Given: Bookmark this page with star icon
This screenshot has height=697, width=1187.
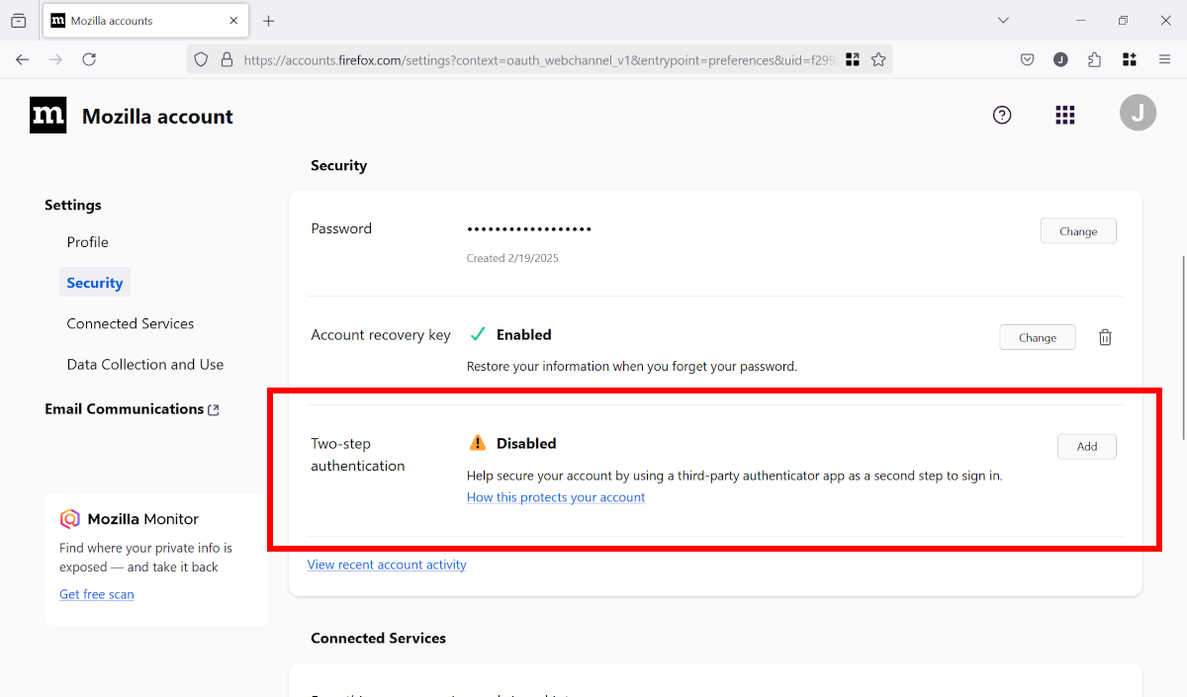Looking at the screenshot, I should [x=878, y=60].
